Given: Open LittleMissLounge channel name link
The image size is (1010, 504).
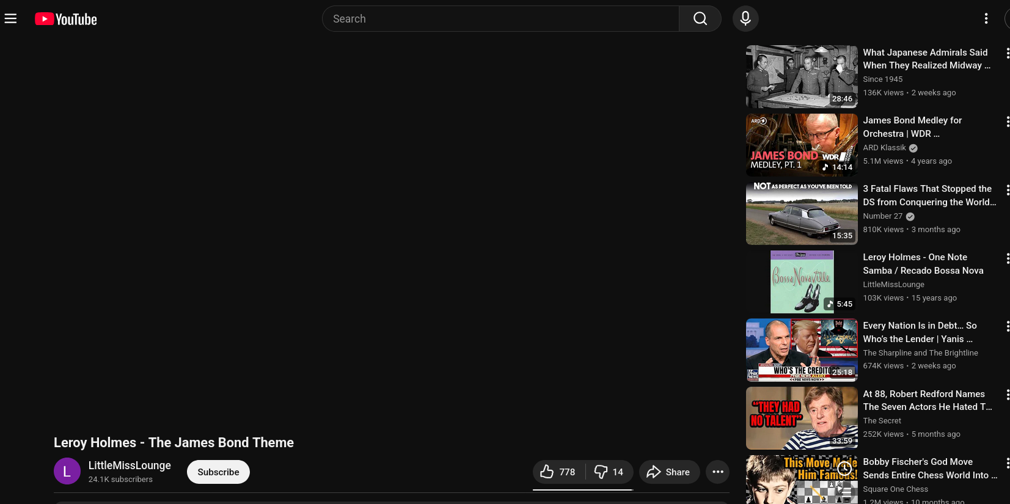Looking at the screenshot, I should 130,466.
